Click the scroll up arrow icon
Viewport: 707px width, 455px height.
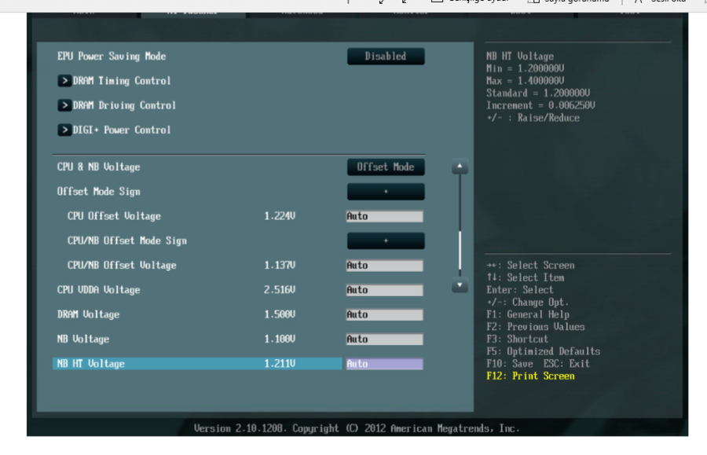460,167
